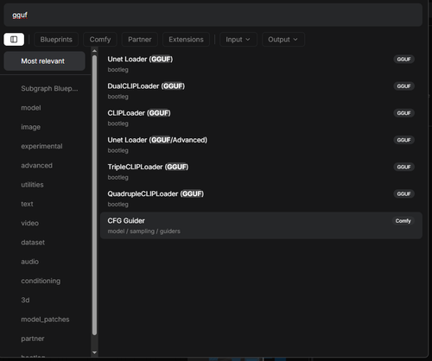Expand the Output dropdown
Viewport: 432px width, 361px height.
pyautogui.click(x=283, y=40)
